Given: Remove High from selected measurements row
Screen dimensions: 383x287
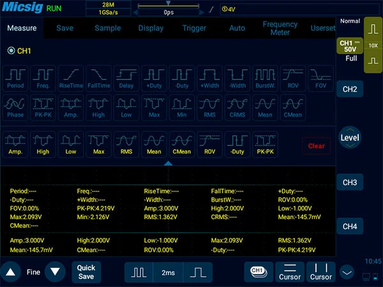Looking at the screenshot, I should click(43, 145).
